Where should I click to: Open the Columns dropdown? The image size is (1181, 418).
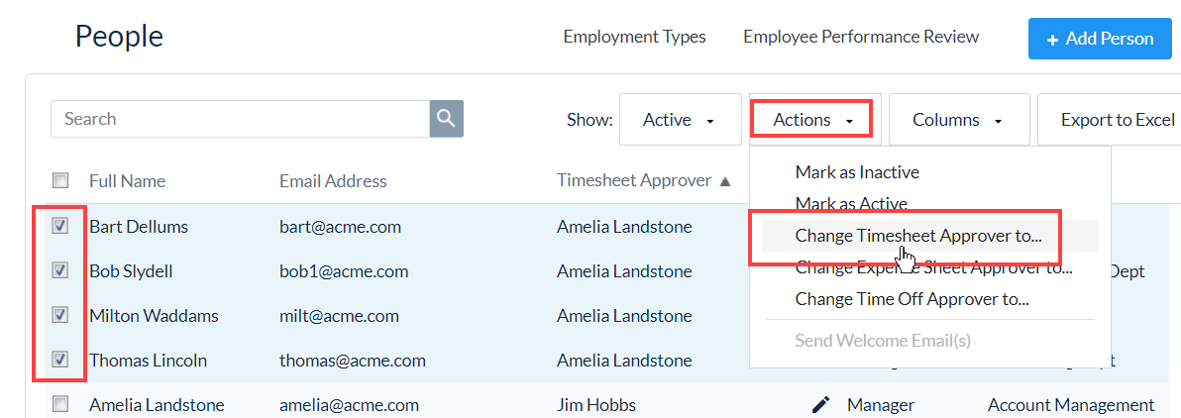tap(959, 119)
